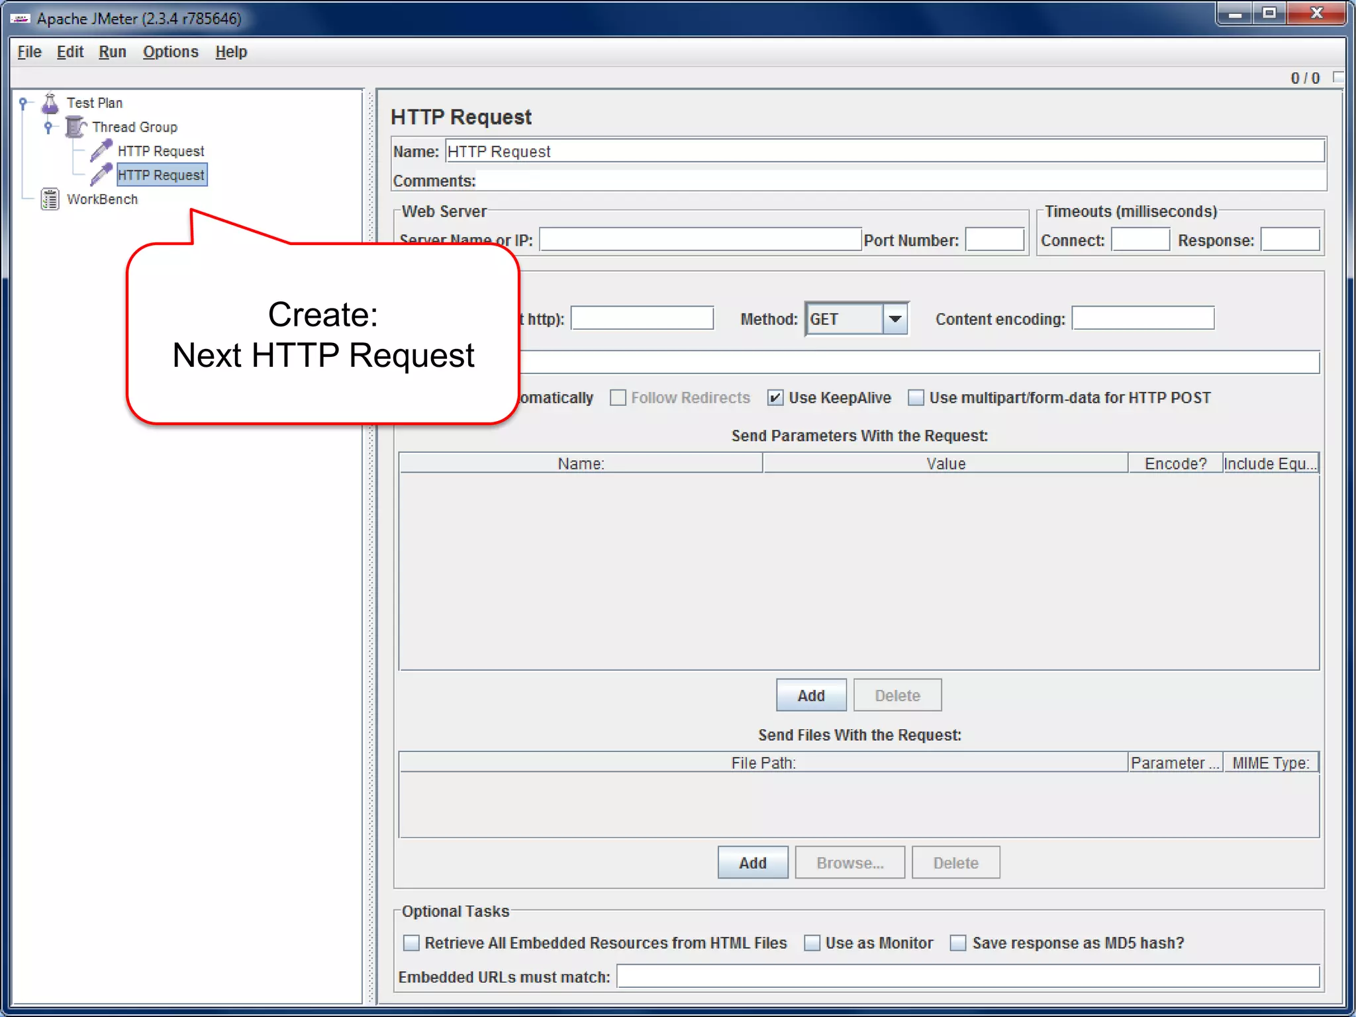This screenshot has height=1017, width=1356.
Task: Click the Browse... button
Action: (x=850, y=863)
